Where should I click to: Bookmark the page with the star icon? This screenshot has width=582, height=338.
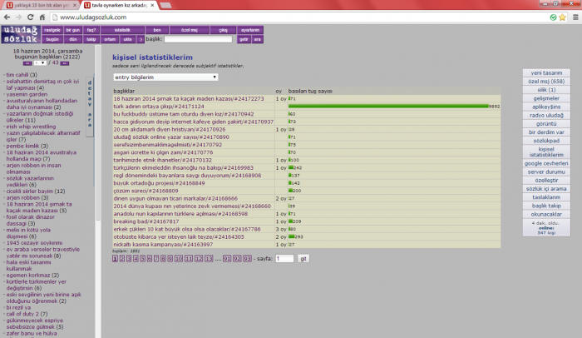[x=562, y=17]
